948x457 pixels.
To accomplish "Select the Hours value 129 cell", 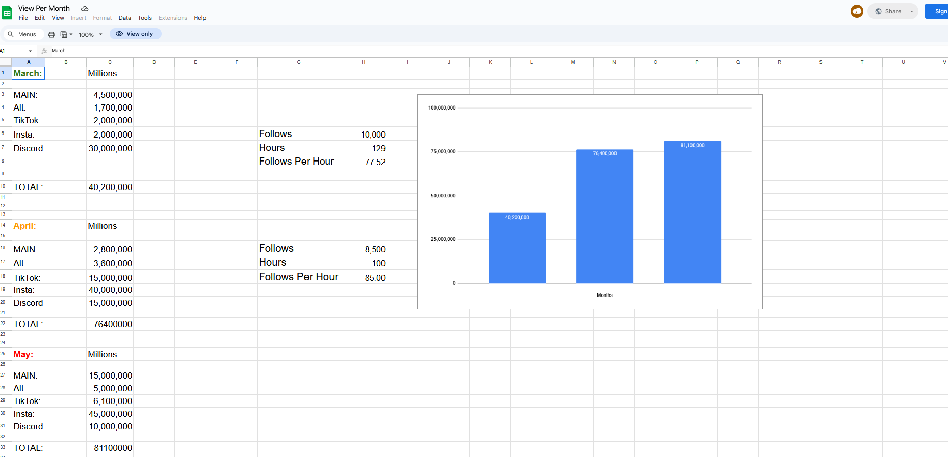I will coord(364,148).
